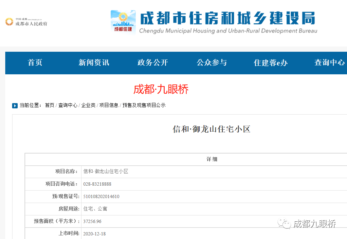Select 查询中心 in the blue navigation bar
The image size is (347, 239).
(x=329, y=63)
